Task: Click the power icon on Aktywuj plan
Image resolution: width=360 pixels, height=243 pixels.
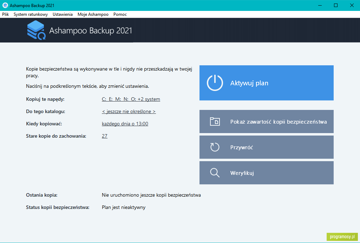Action: [215, 83]
